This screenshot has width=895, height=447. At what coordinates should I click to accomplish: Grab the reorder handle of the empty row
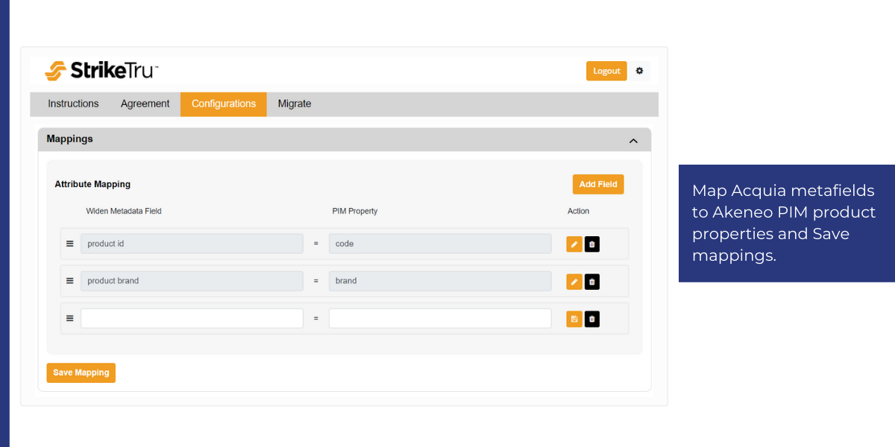coord(70,318)
